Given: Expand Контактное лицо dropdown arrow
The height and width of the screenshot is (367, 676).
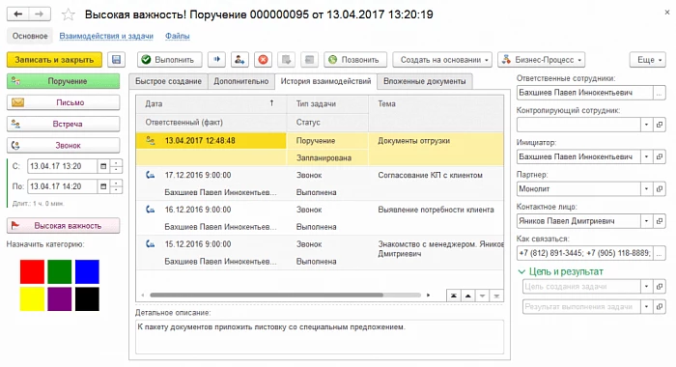Looking at the screenshot, I should (646, 221).
